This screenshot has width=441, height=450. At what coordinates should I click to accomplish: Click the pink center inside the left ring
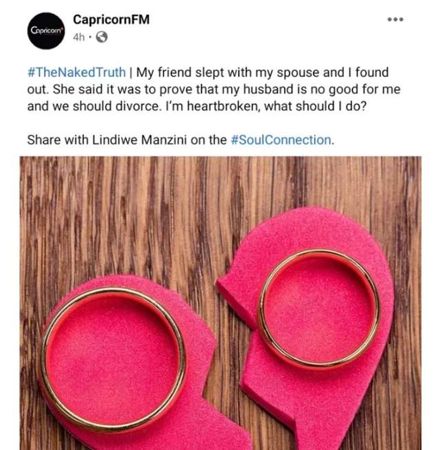point(112,360)
